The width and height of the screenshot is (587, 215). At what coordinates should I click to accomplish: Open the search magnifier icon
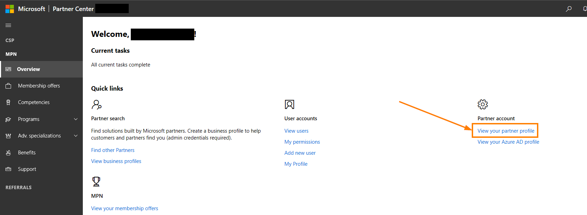click(x=569, y=9)
